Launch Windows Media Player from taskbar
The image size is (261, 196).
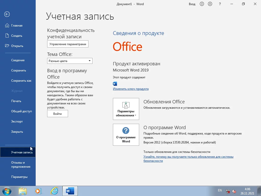click(38, 191)
